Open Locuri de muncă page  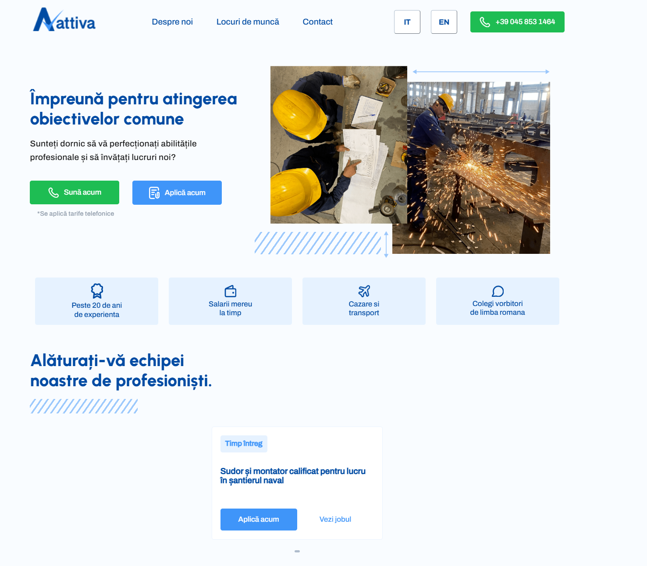click(x=248, y=21)
